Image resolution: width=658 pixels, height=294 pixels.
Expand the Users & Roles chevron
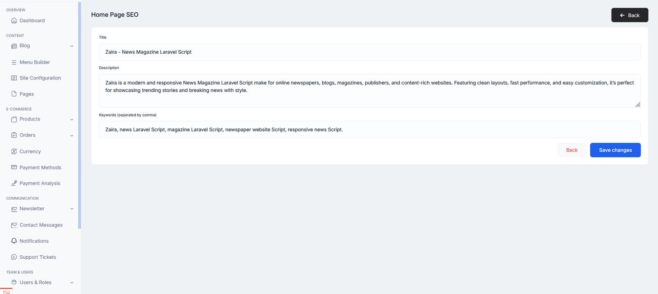coord(72,283)
